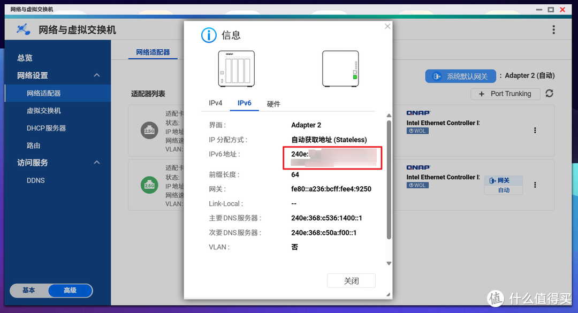Click the dialog scrollbar's down arrow
Image resolution: width=578 pixels, height=313 pixels.
(x=389, y=263)
